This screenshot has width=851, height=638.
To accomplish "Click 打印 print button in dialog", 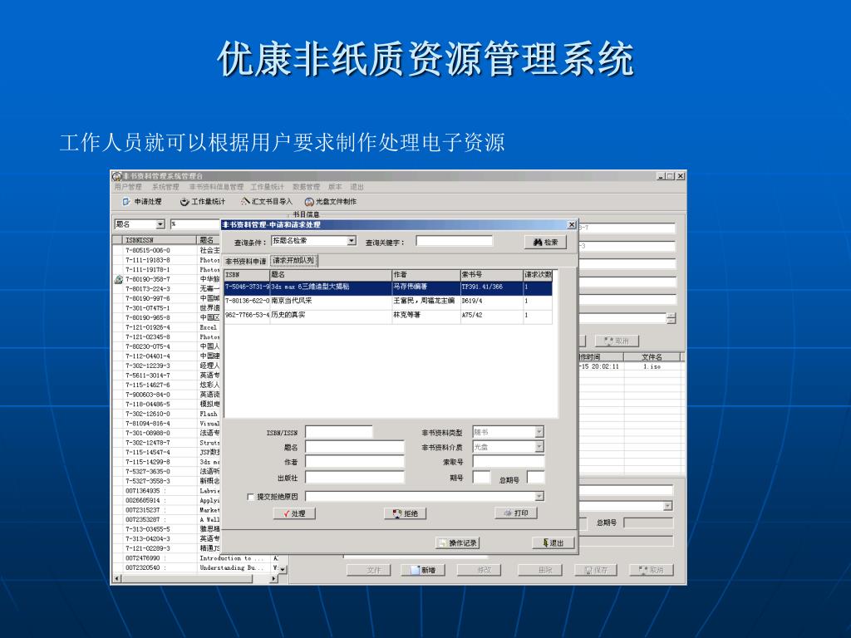I will click(x=515, y=513).
